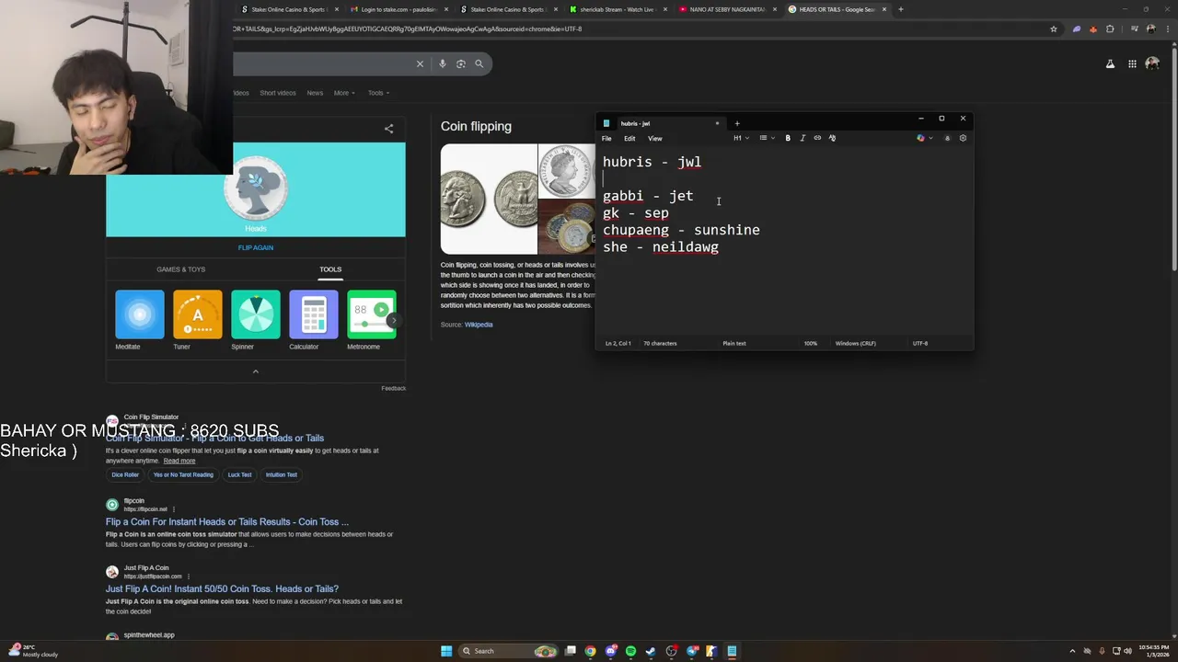Open Notepad Edit menu
1178x662 pixels.
(629, 138)
